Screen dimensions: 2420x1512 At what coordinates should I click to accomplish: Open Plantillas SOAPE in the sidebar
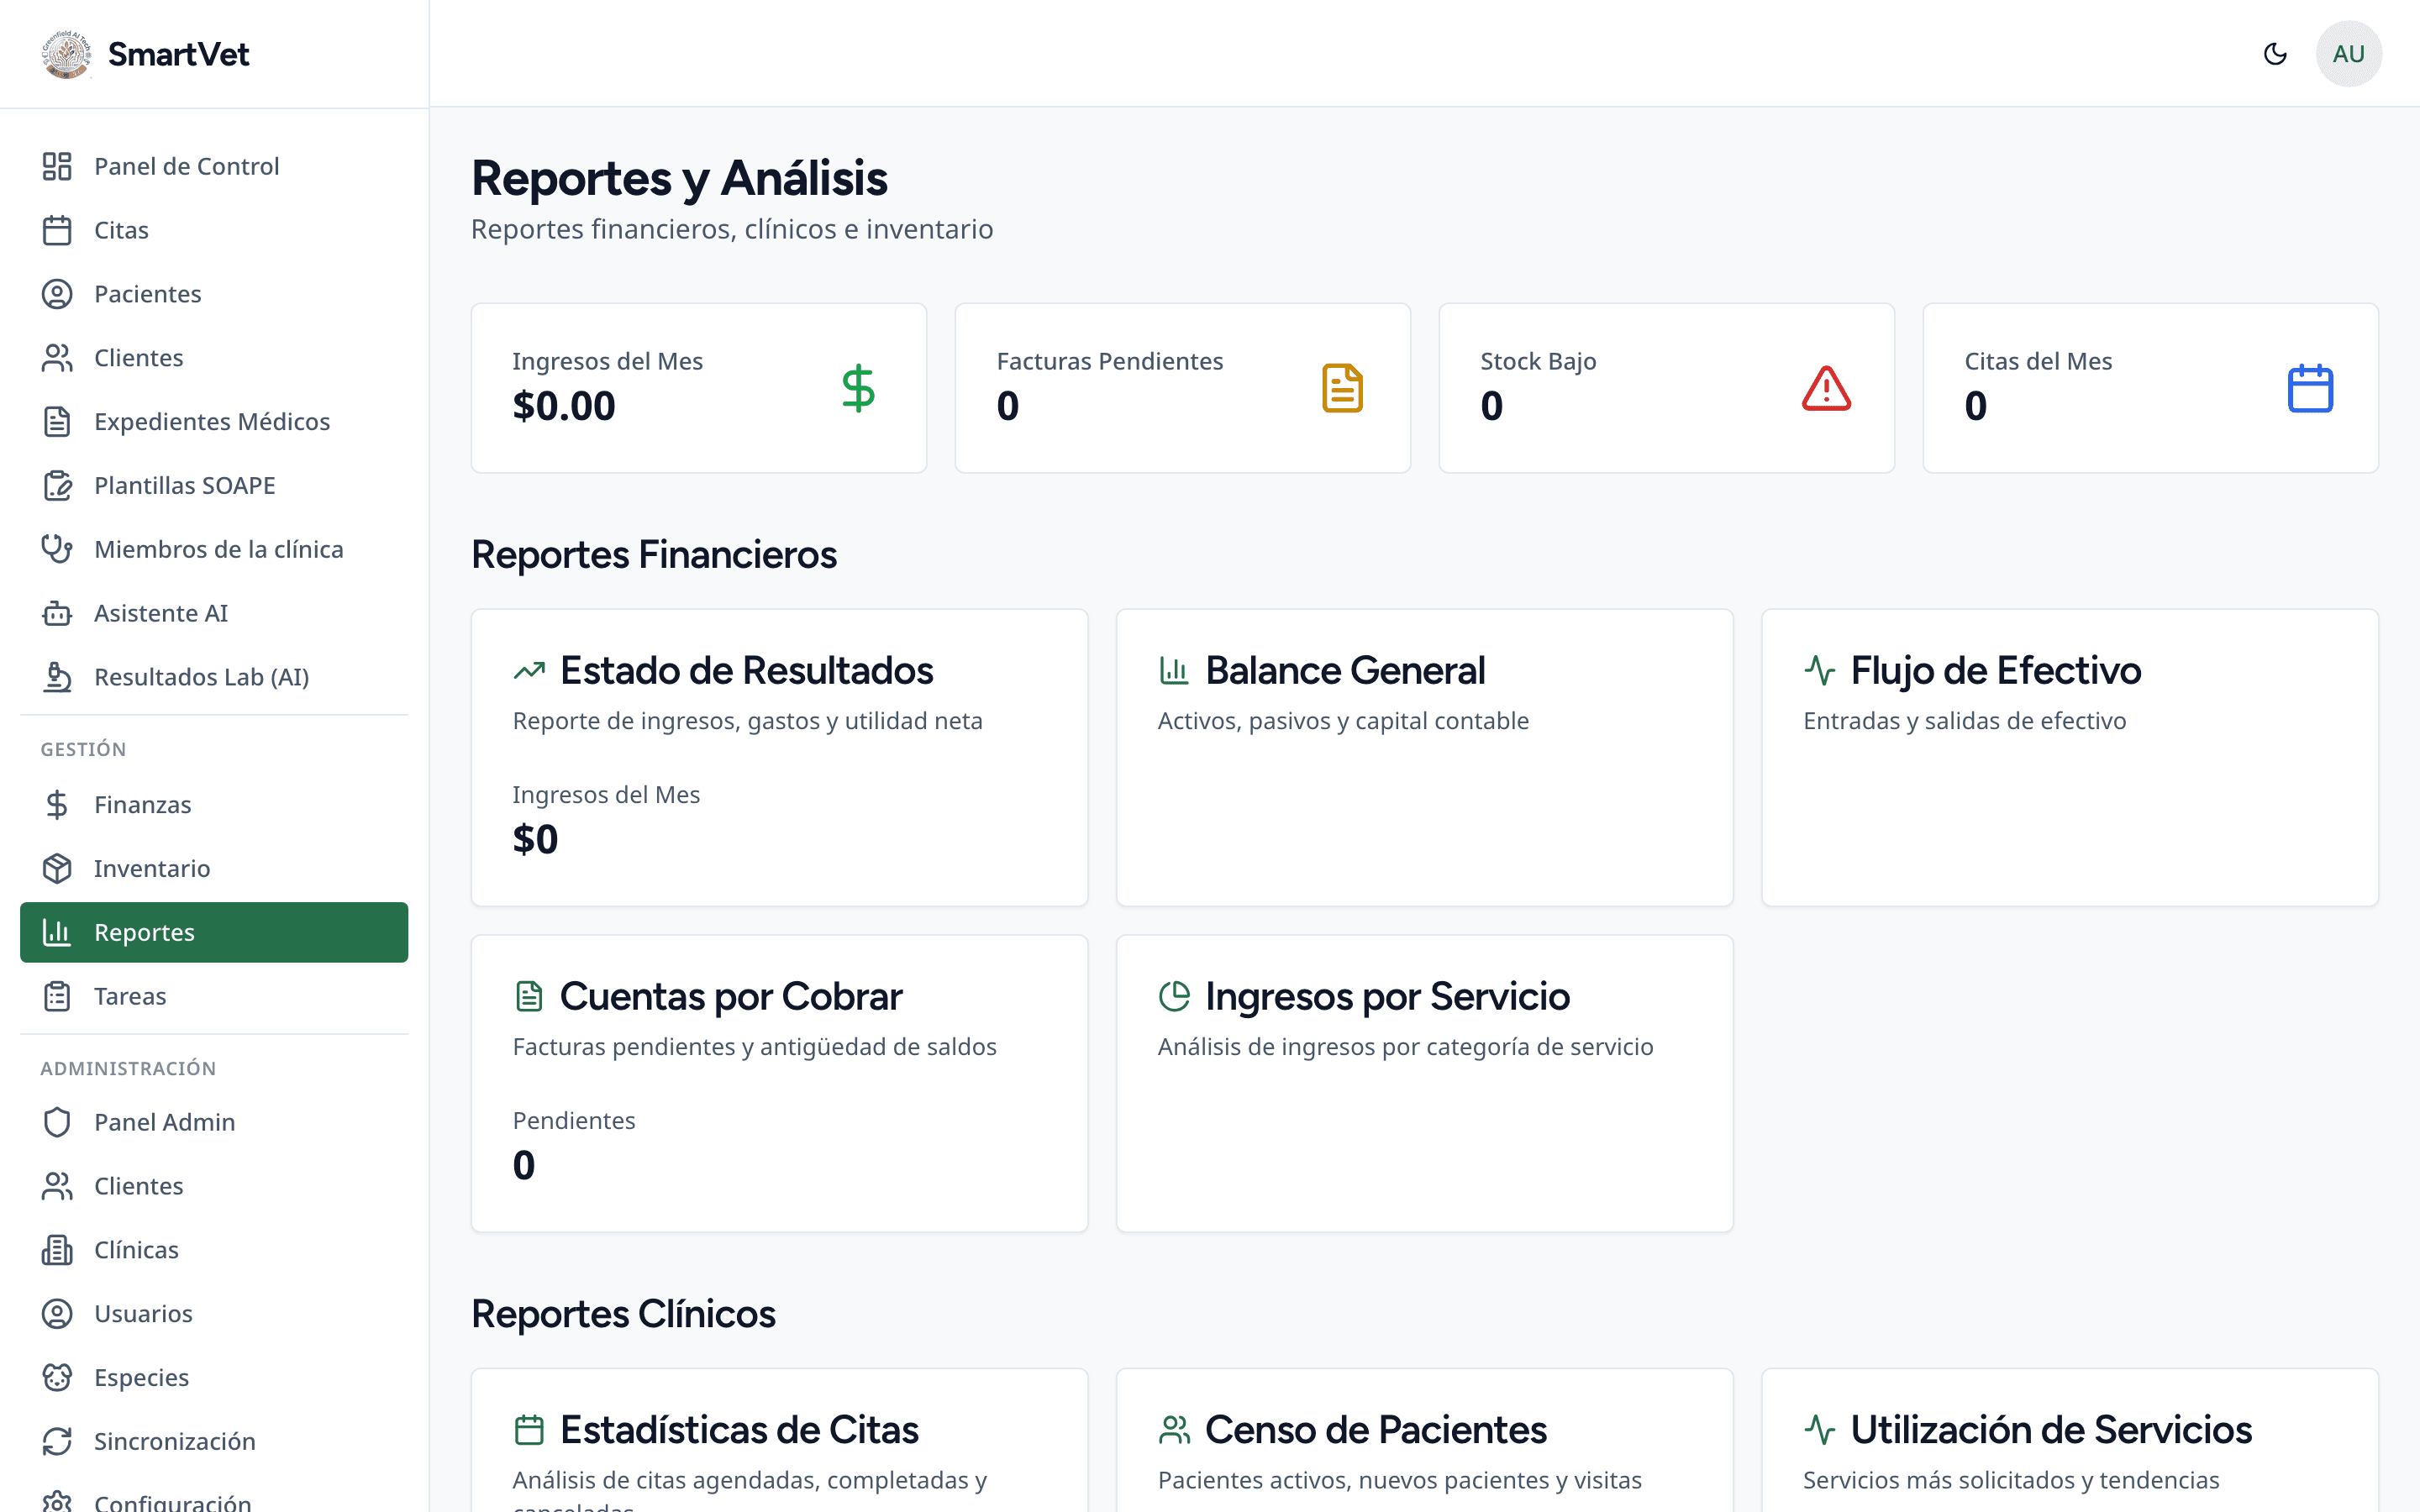coord(214,485)
